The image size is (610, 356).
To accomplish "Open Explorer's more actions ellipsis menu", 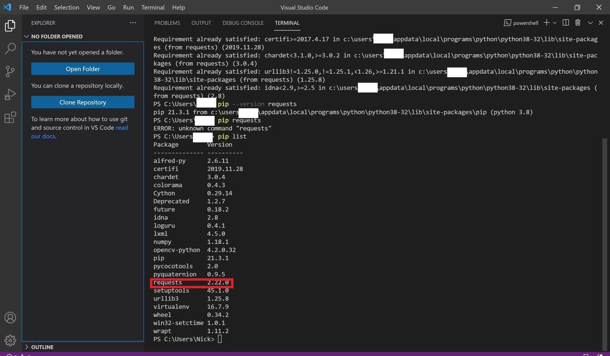I will coord(133,23).
